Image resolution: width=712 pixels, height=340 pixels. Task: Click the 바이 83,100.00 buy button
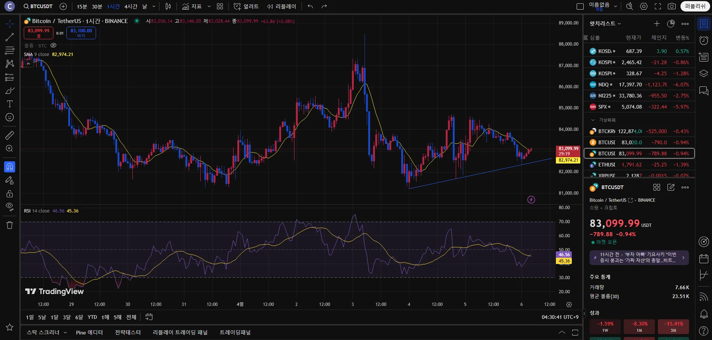point(81,33)
